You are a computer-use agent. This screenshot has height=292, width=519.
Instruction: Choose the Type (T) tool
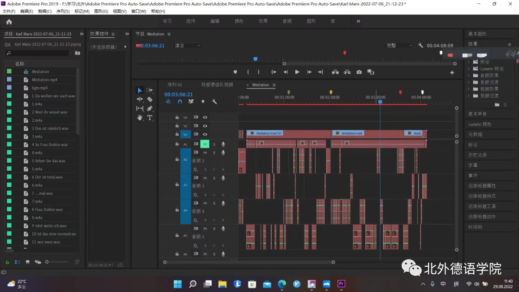pyautogui.click(x=150, y=118)
